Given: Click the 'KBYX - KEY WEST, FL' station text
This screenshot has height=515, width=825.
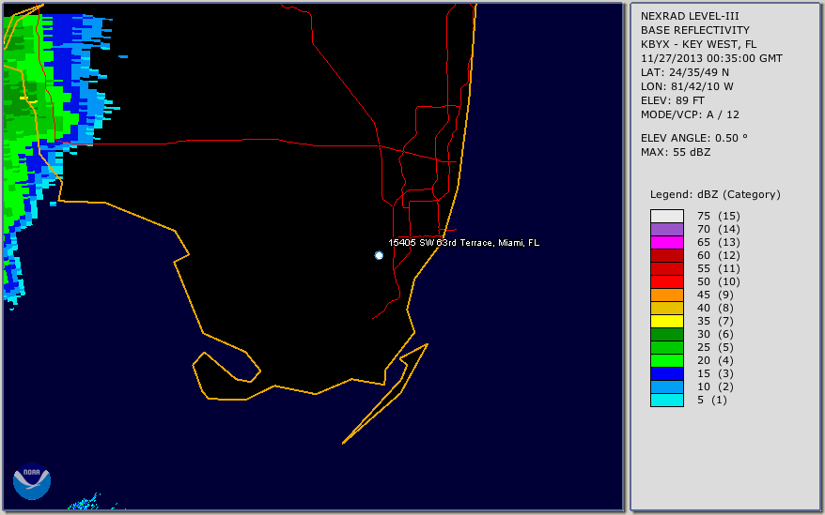Looking at the screenshot, I should (x=698, y=44).
